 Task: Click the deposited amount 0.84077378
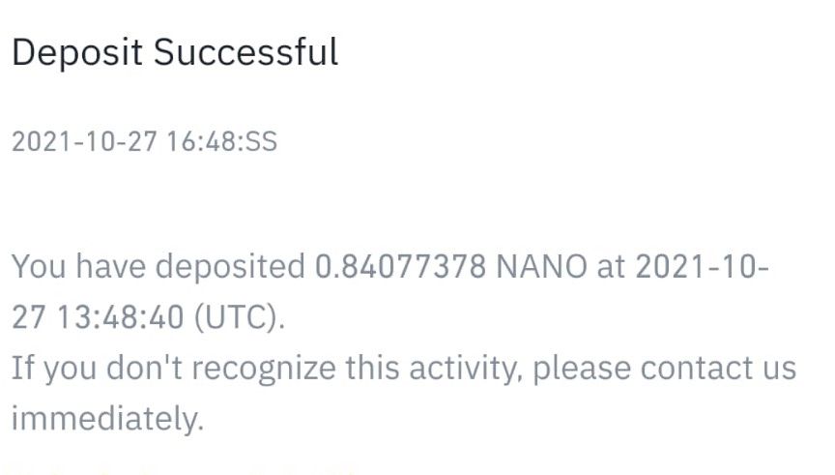pyautogui.click(x=400, y=267)
